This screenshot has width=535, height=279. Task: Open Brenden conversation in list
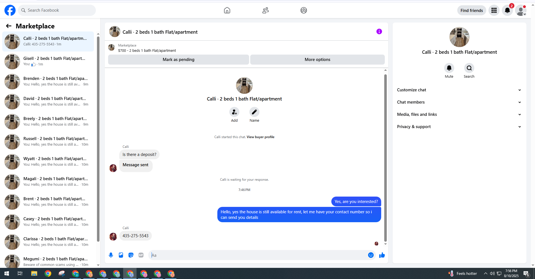click(x=48, y=82)
